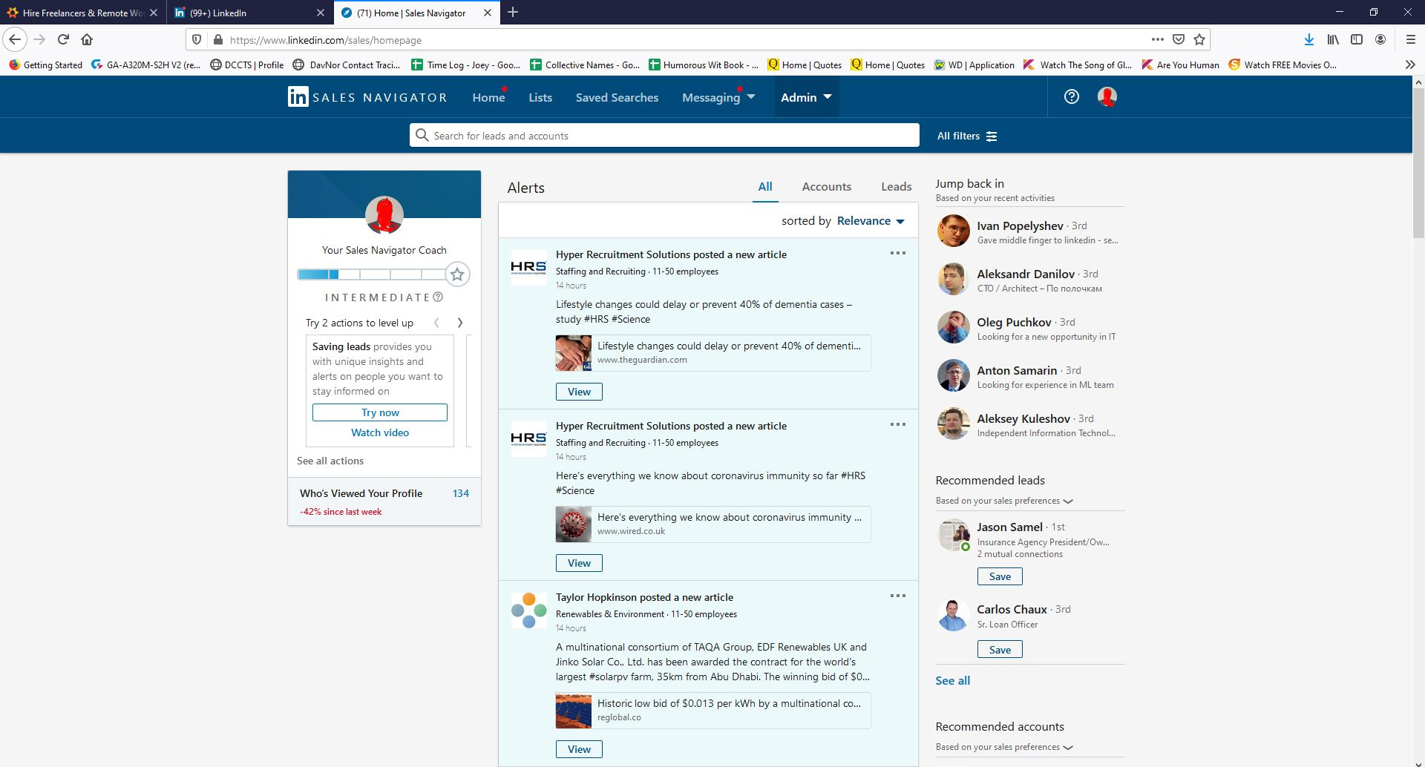Open the Getting Started bookmark
This screenshot has height=767, width=1425.
pos(46,65)
